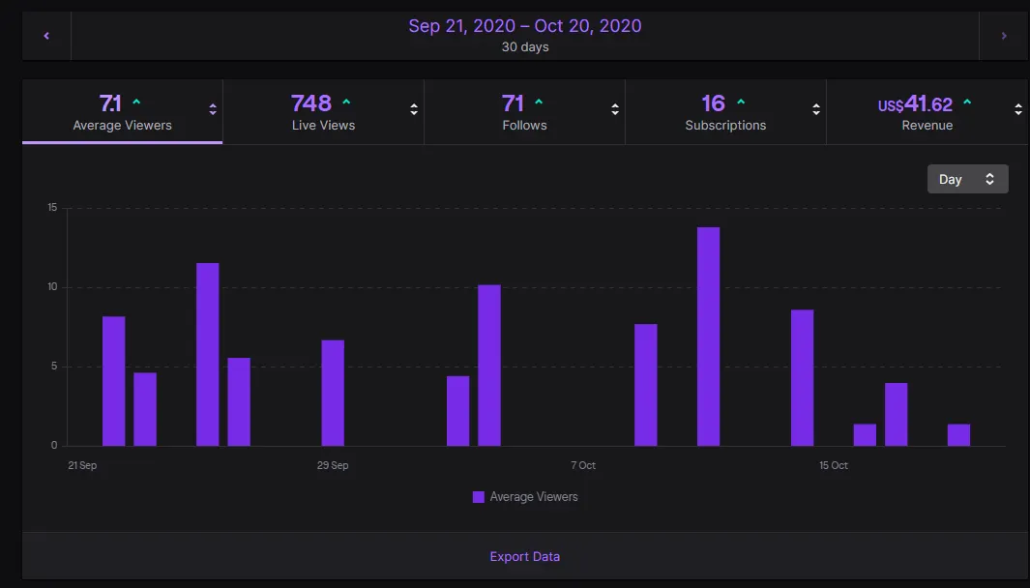Click the Export Data link
1030x588 pixels.
pos(525,556)
